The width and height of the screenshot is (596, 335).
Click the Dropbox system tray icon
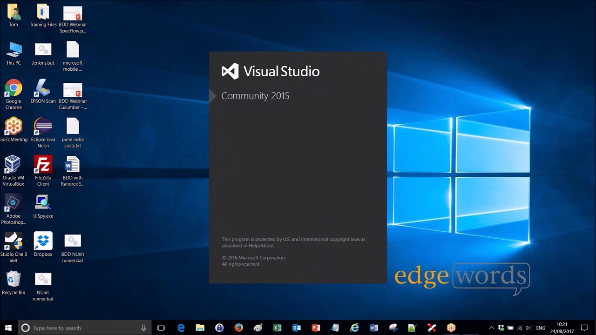pyautogui.click(x=501, y=328)
